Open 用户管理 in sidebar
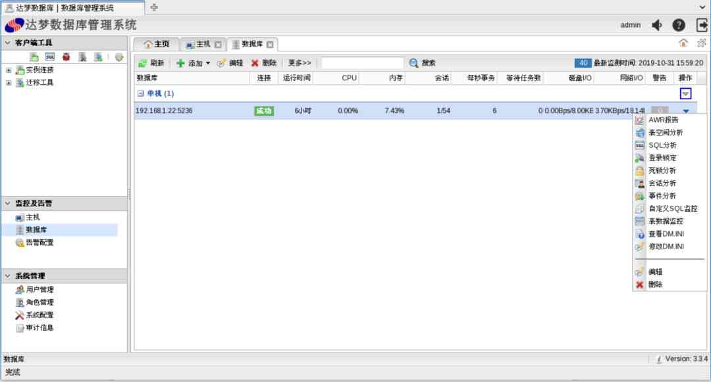The image size is (711, 382). click(x=34, y=290)
